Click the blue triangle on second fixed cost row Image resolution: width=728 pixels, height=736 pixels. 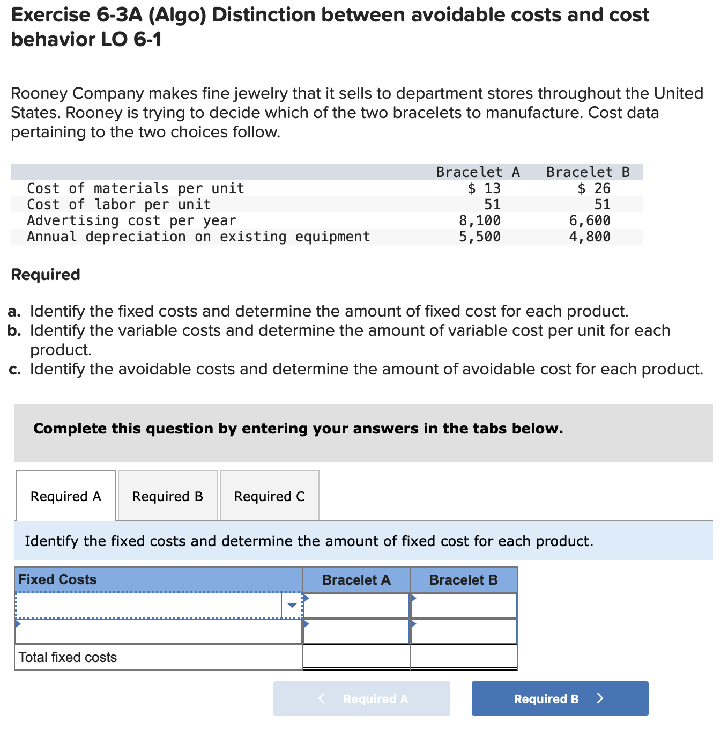[17, 623]
